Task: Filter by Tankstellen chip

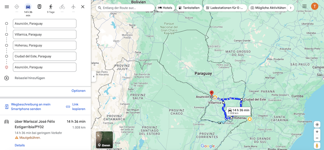Action: coord(189,8)
